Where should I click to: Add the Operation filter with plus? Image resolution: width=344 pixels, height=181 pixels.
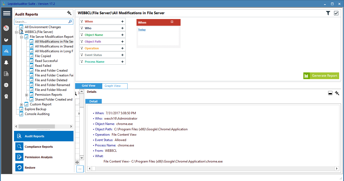click(122, 48)
